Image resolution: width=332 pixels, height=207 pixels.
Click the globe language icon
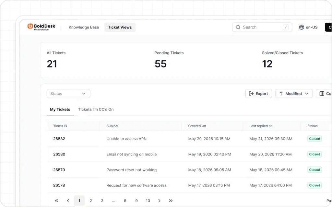point(302,27)
